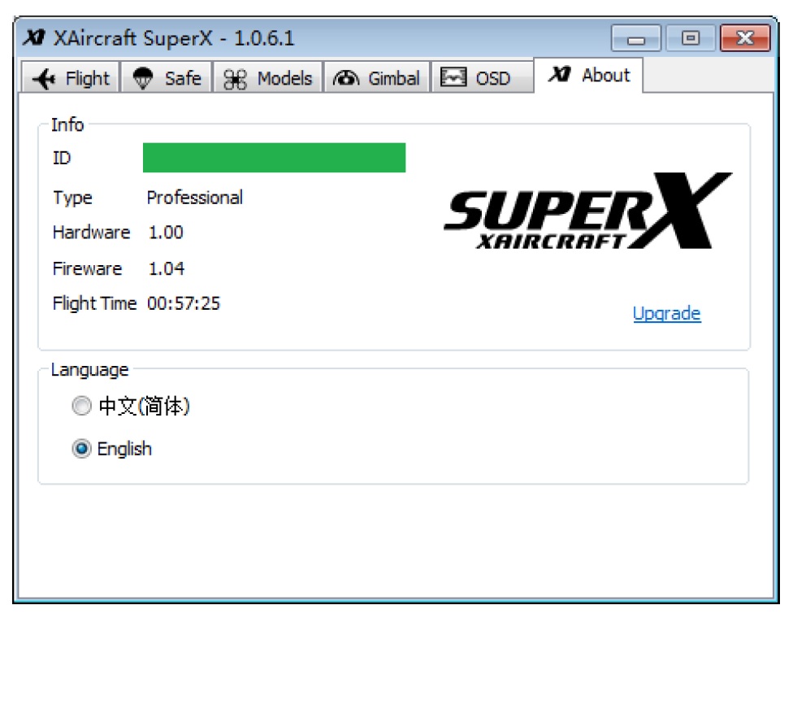The width and height of the screenshot is (793, 714).
Task: Click the XA icon on About tab
Action: [559, 76]
